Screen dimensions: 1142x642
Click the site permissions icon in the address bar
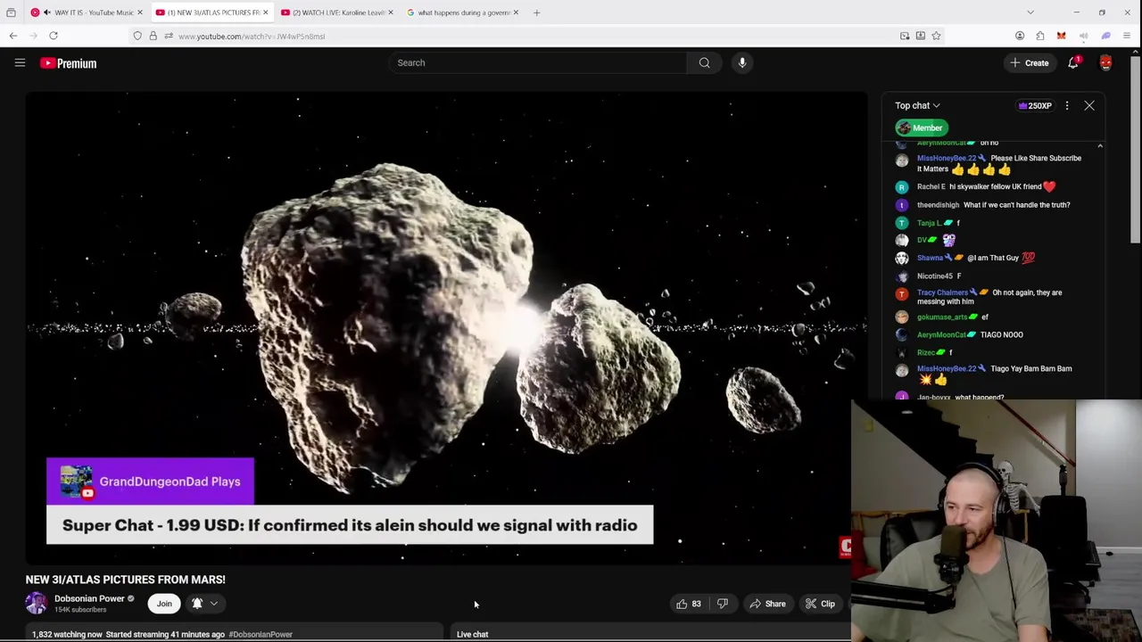(x=169, y=36)
